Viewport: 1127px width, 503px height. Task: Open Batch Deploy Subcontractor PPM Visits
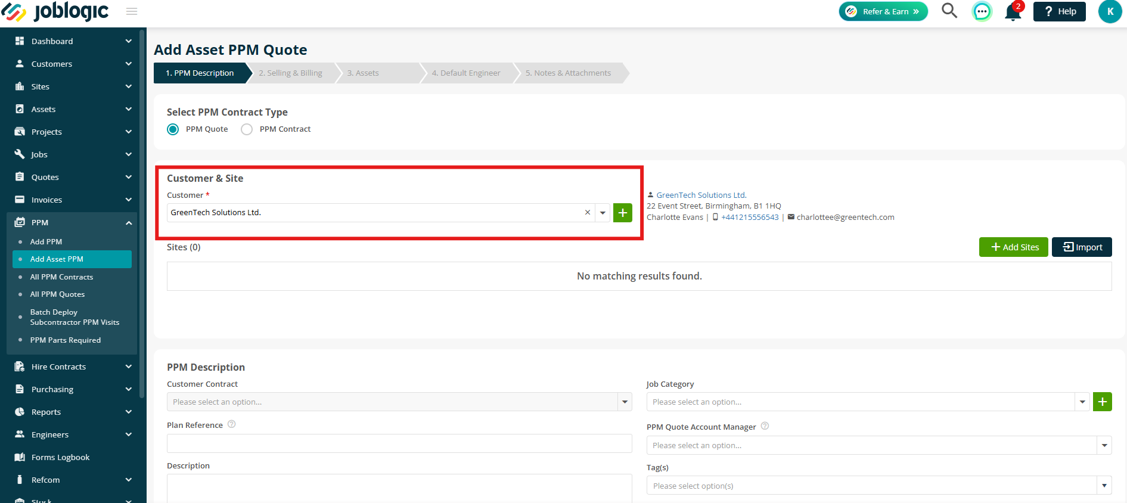pos(74,317)
